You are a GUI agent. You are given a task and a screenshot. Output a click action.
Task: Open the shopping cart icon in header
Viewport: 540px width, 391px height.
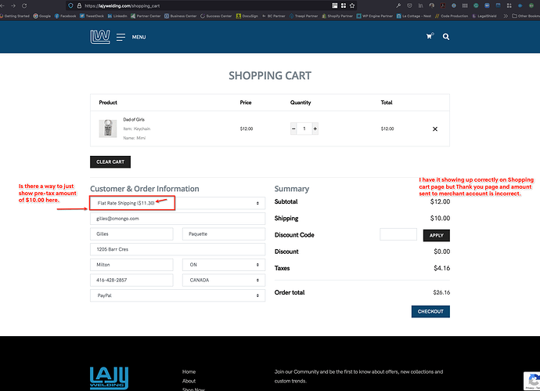click(429, 37)
